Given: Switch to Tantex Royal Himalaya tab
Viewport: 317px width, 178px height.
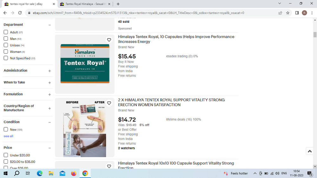Looking at the screenshot, I should click(85, 4).
